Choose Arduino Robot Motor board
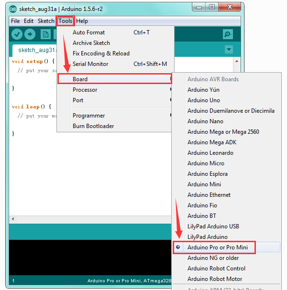Image resolution: width=287 pixels, height=290 pixels. 226,279
